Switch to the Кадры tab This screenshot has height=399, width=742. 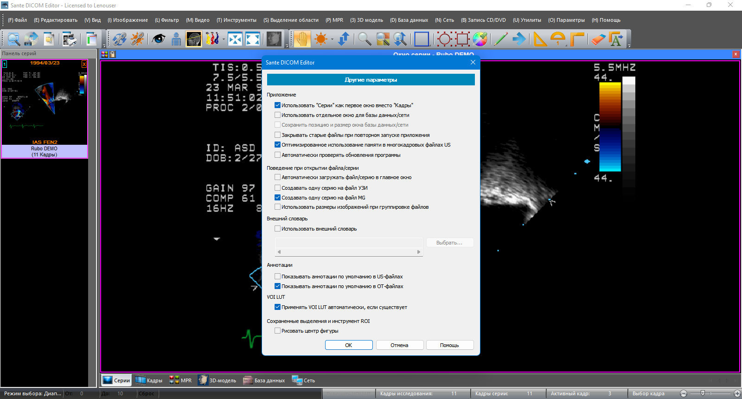pyautogui.click(x=149, y=380)
